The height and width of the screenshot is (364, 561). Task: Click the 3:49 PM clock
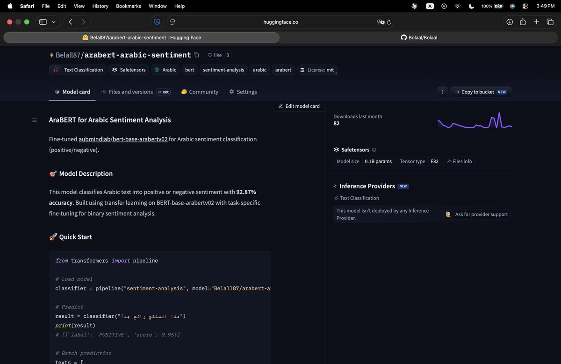coord(545,6)
